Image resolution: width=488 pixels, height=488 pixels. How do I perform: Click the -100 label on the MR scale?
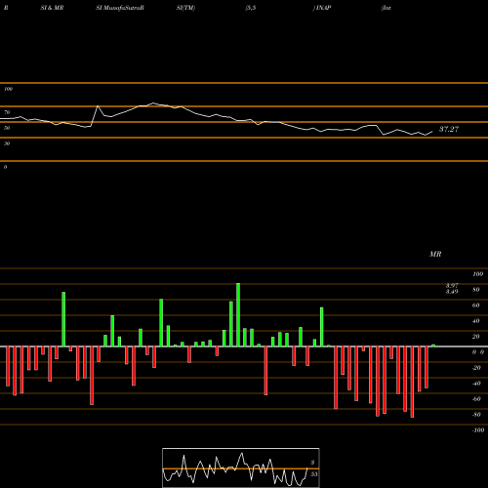pos(478,430)
